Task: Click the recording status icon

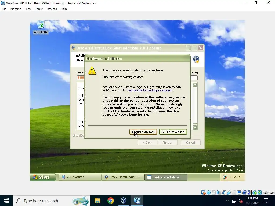Action: pos(244,193)
